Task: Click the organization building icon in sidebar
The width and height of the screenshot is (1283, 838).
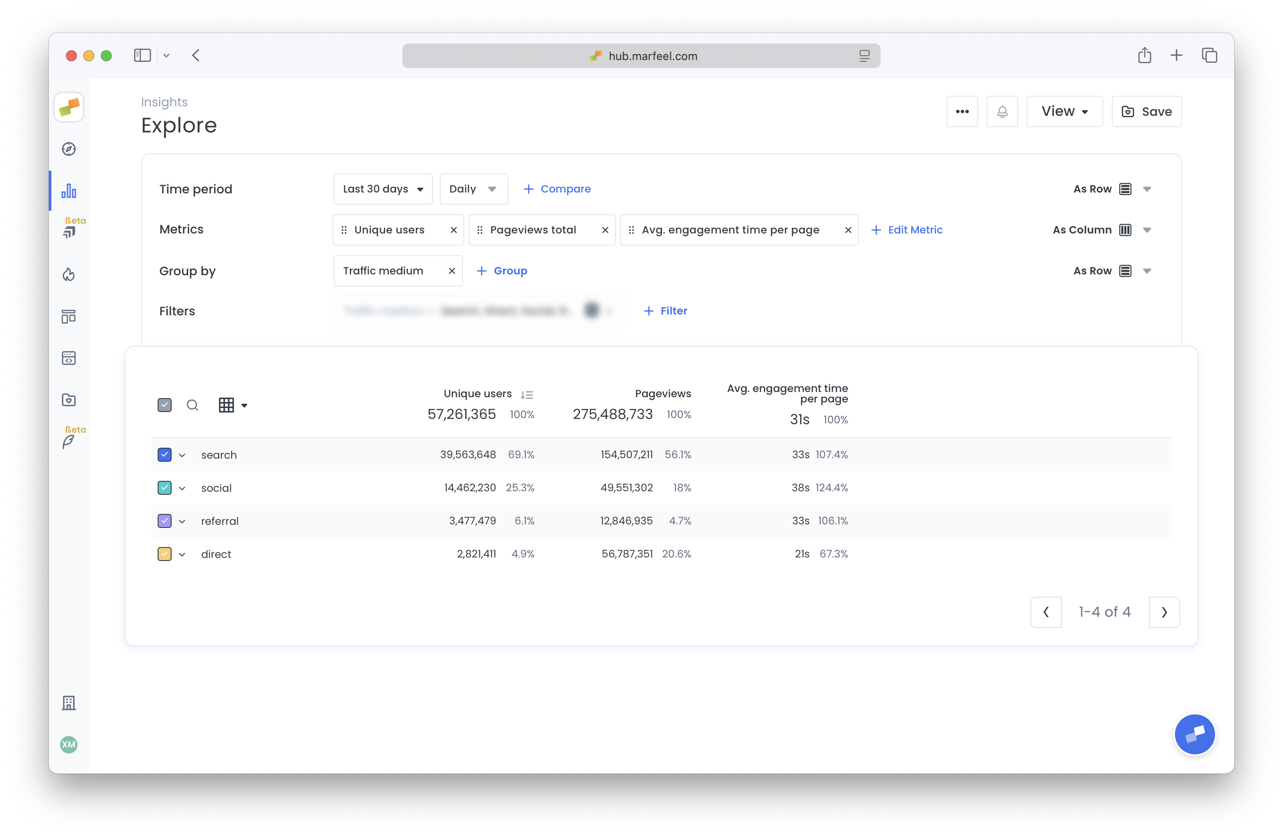Action: click(x=68, y=703)
